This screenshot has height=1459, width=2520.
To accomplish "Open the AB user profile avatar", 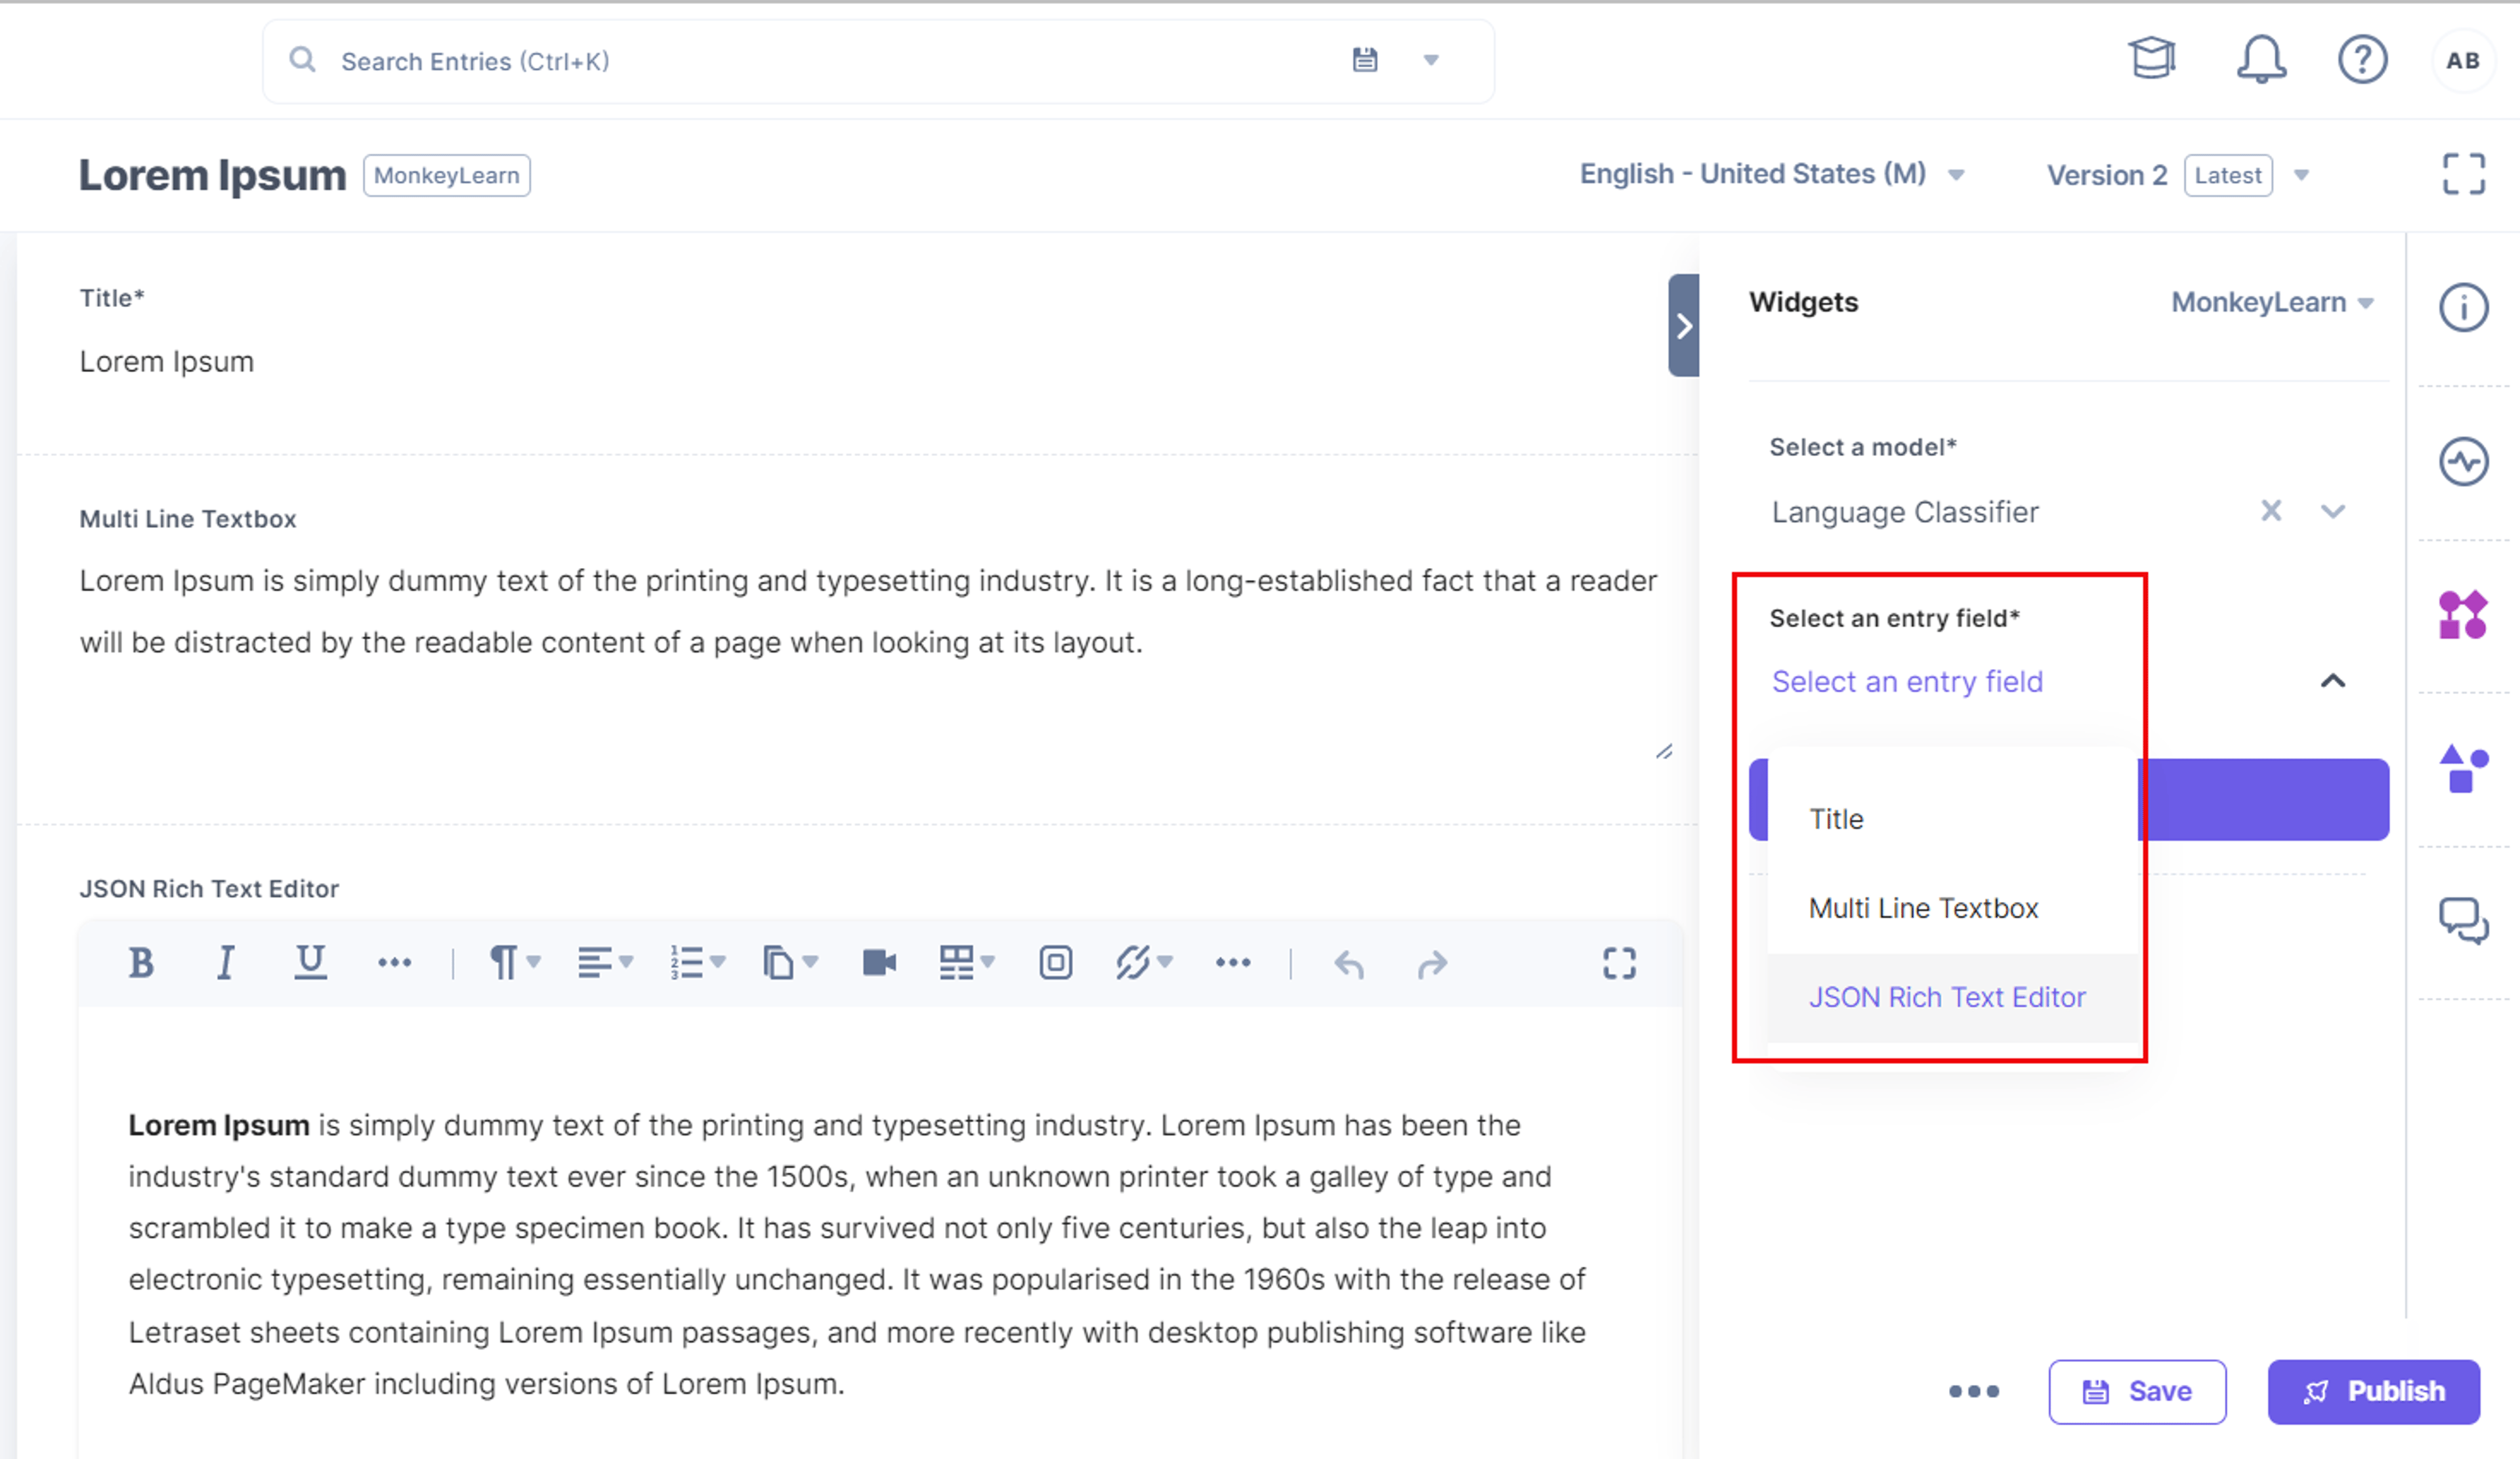I will tap(2462, 61).
